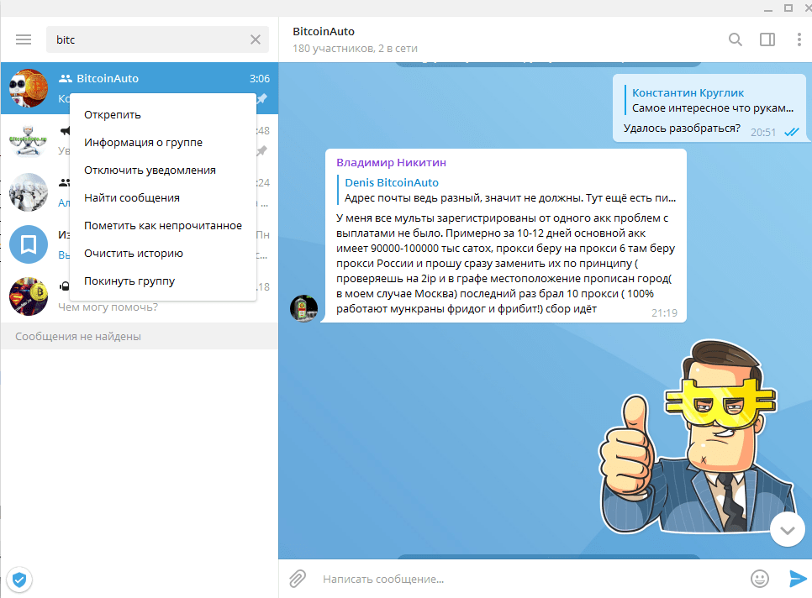
Task: Open chat with the Superman bitcoin avatar
Action: click(x=29, y=296)
